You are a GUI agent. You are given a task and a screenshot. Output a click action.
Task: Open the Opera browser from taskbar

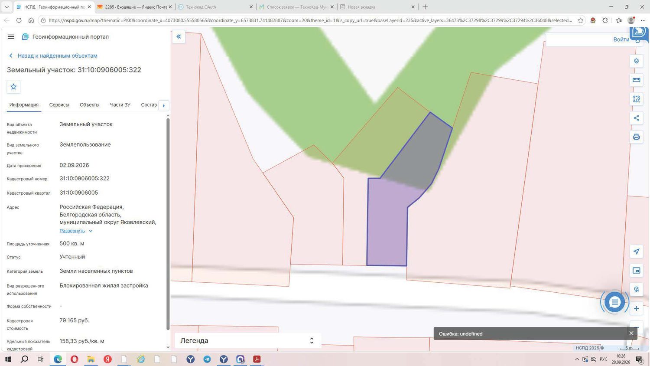coord(75,359)
